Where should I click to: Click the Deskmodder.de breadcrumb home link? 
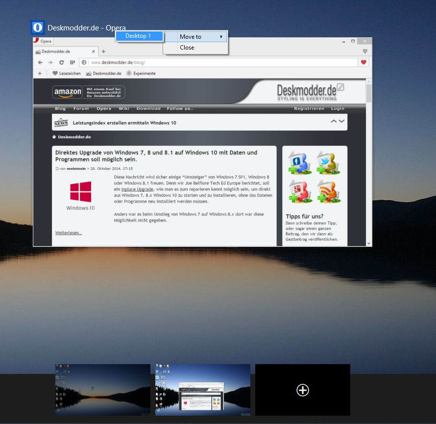tap(74, 137)
